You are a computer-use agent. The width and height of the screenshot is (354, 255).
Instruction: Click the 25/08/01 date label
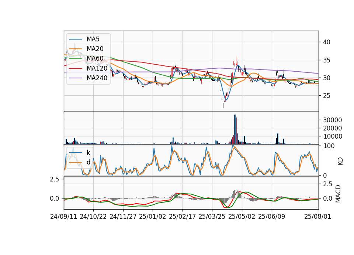(317, 217)
